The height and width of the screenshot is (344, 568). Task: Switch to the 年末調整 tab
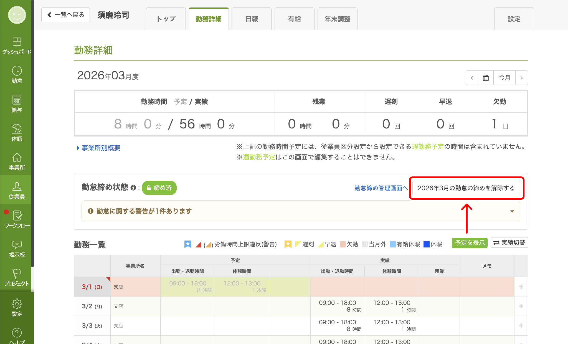pos(337,19)
